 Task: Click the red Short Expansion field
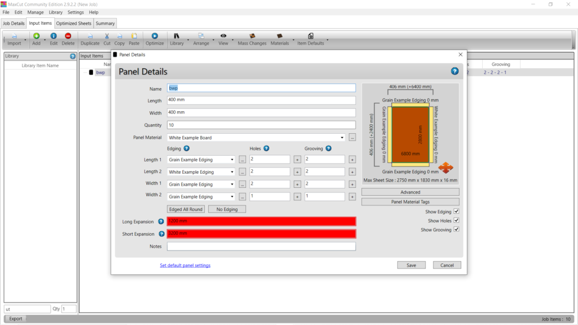pos(261,234)
